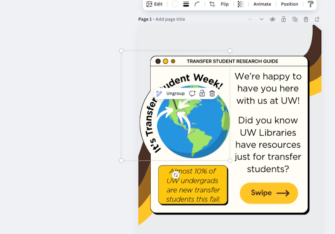Screen dimensions: 335x234
Task: Open the Position panel
Action: pyautogui.click(x=289, y=4)
